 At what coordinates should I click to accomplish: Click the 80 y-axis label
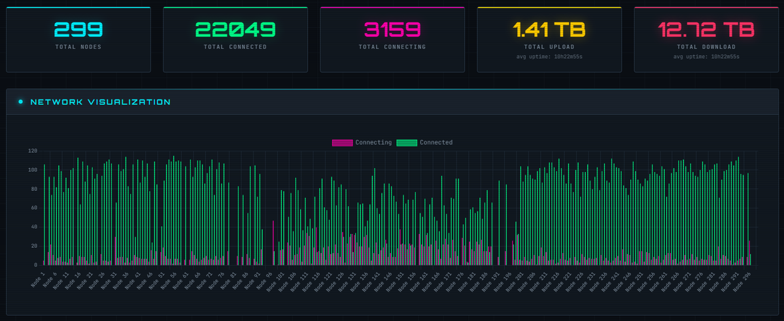coord(35,189)
